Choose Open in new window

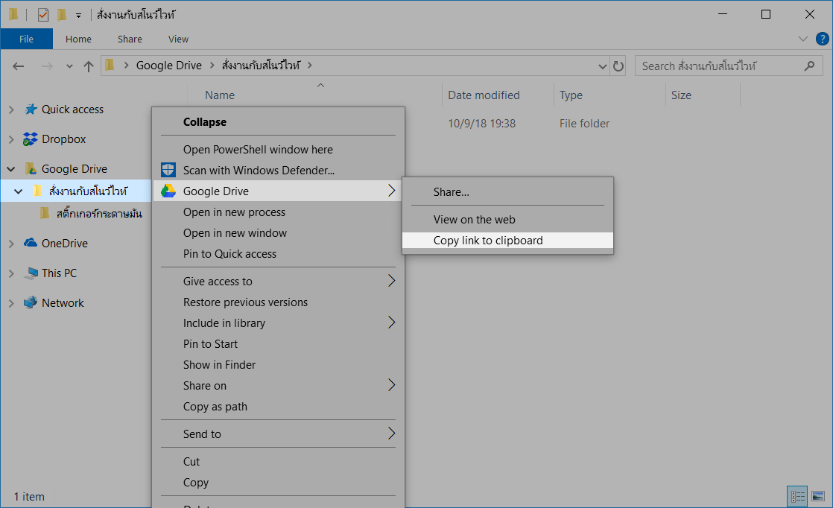click(x=278, y=233)
